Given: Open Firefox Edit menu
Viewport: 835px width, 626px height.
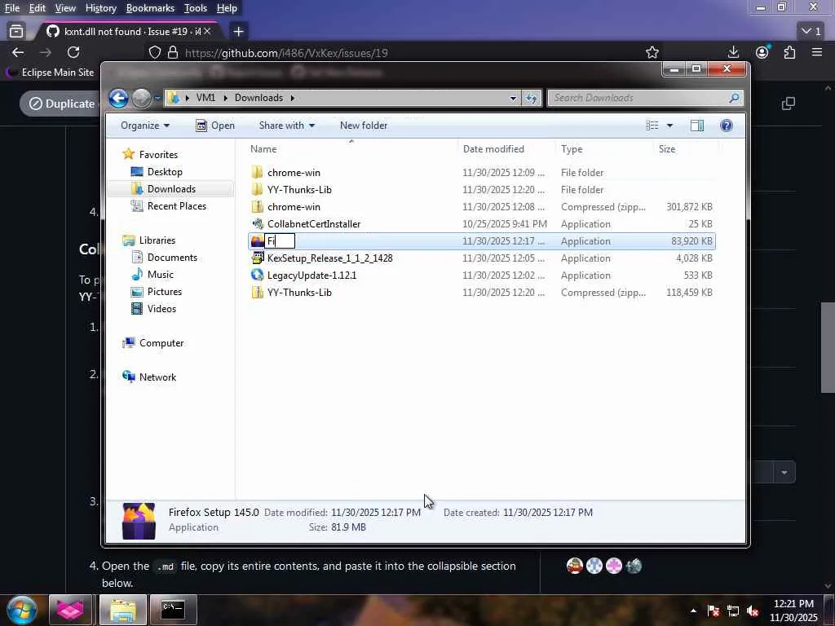Looking at the screenshot, I should point(38,8).
